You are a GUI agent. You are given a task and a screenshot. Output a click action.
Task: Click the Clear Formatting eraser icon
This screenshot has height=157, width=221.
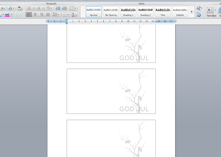click(x=20, y=8)
